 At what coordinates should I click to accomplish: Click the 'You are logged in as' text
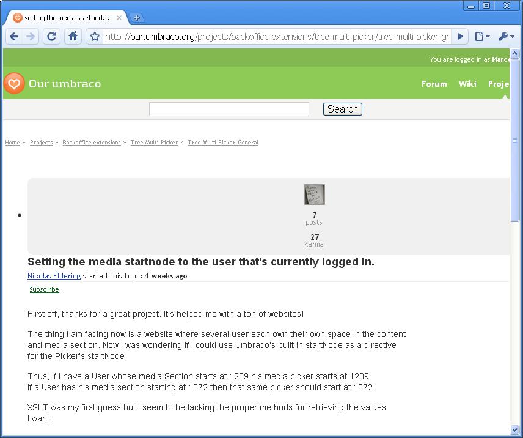click(x=459, y=59)
